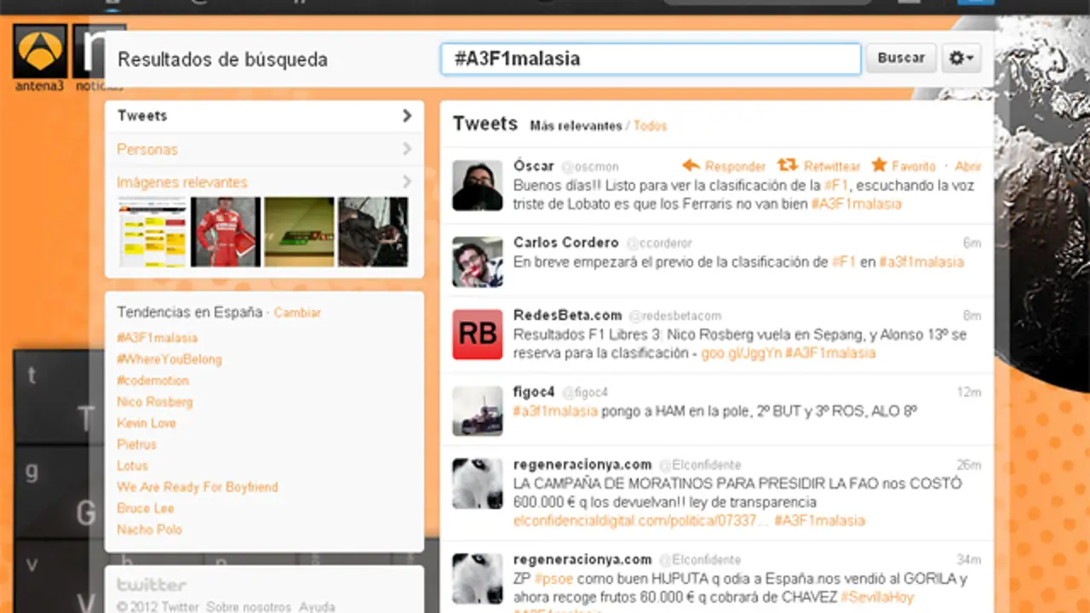Open the gear settings dropdown
This screenshot has height=613, width=1090.
tap(961, 58)
